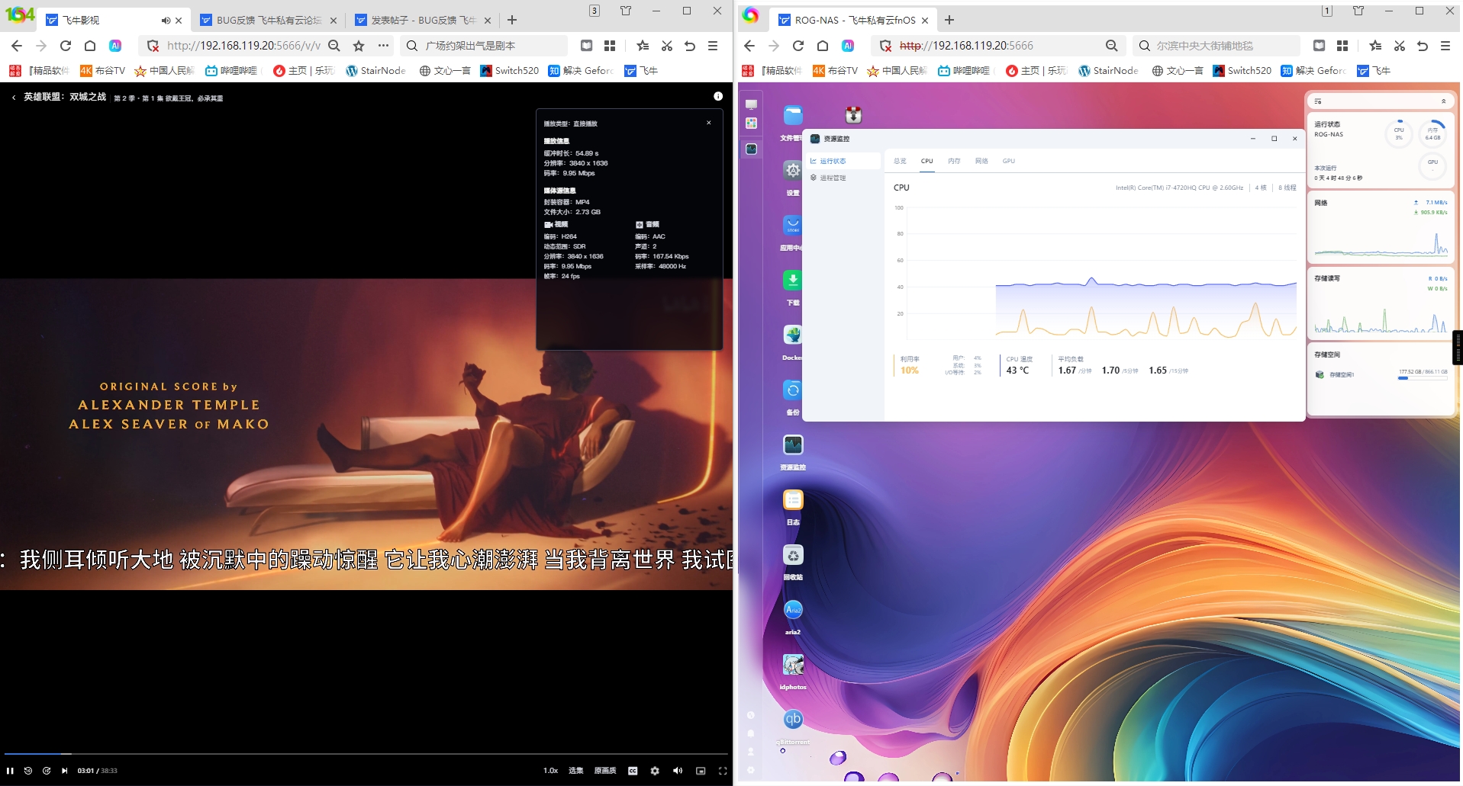
Task: Open the left browser's hamburger main menu
Action: click(713, 46)
